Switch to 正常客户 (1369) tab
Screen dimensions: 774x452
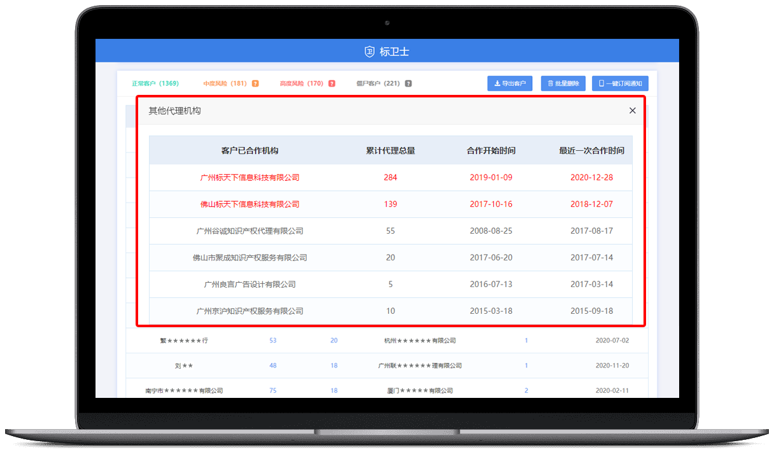tap(155, 83)
